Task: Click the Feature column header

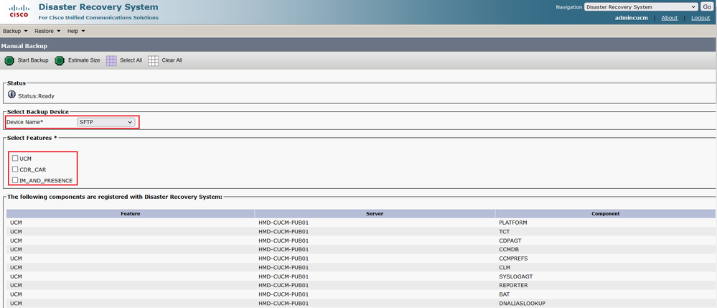Action: (131, 214)
